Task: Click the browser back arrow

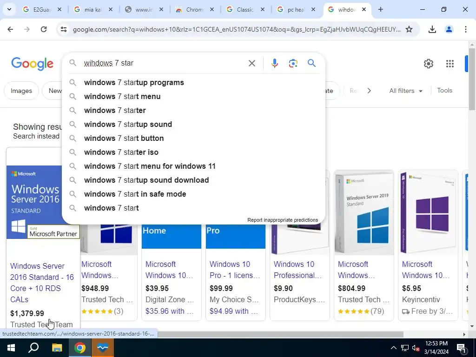Action: pos(10,29)
